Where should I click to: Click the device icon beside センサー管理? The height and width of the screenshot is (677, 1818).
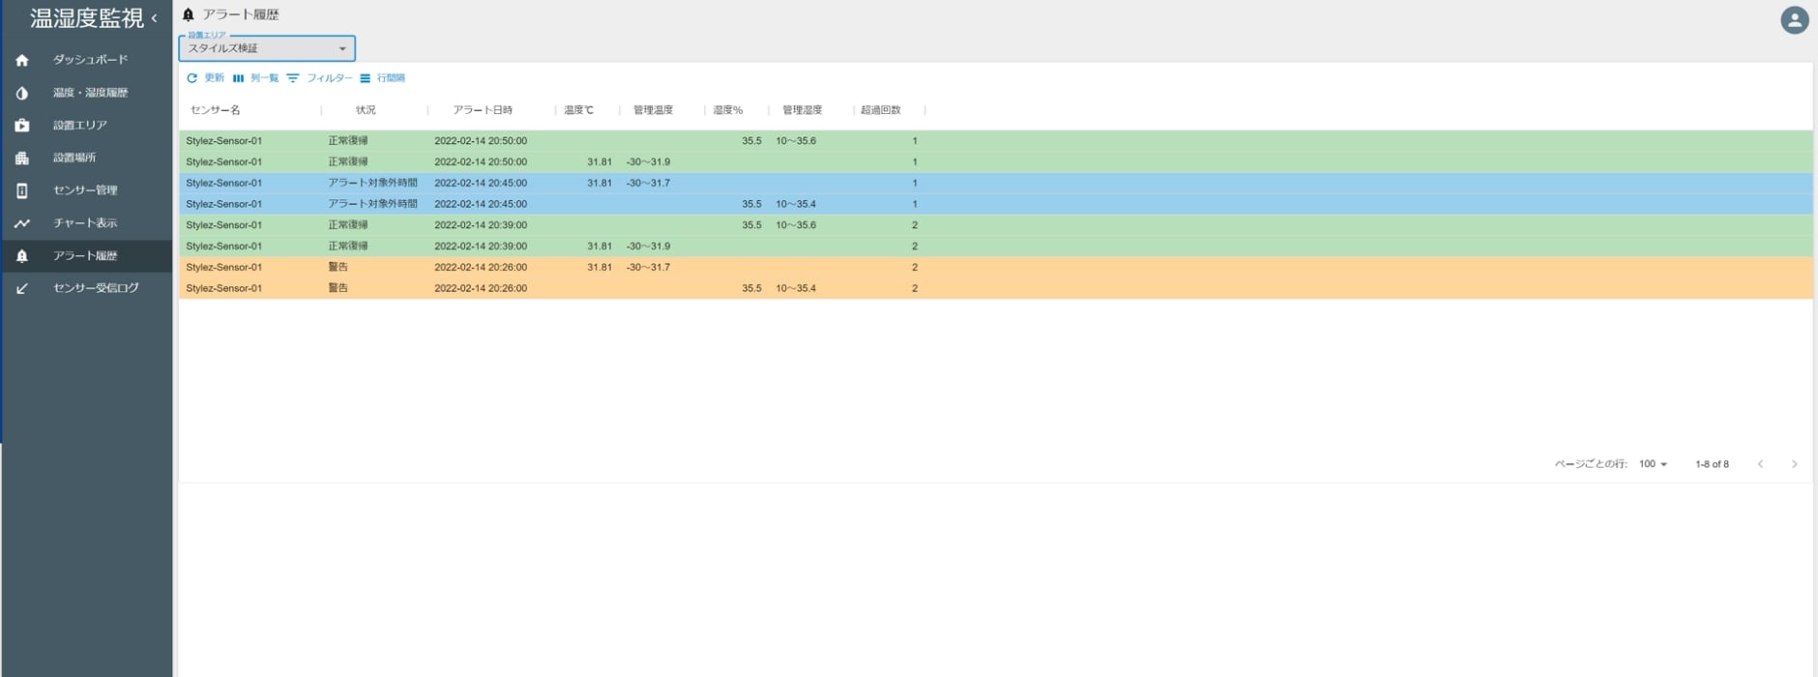pyautogui.click(x=22, y=191)
